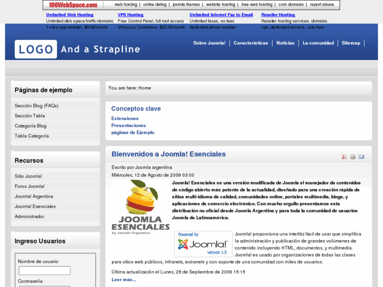Open Unlimited Internet Fax to Email link
Viewport: 383px width, 287px height.
(x=221, y=15)
